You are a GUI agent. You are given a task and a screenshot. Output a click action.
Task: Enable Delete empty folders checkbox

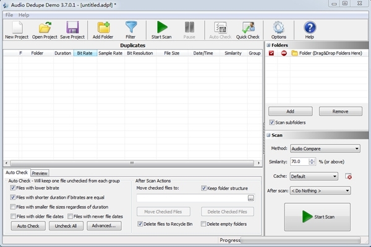click(x=203, y=224)
